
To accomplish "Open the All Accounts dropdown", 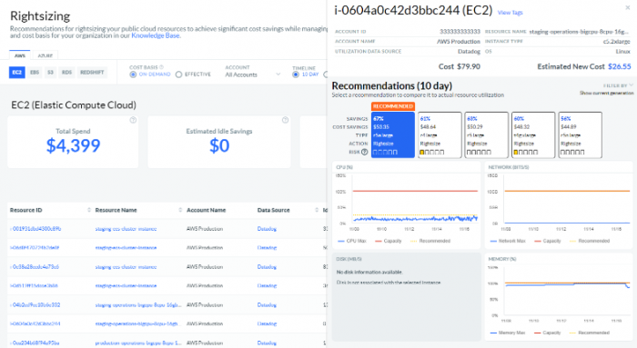I will [253, 75].
